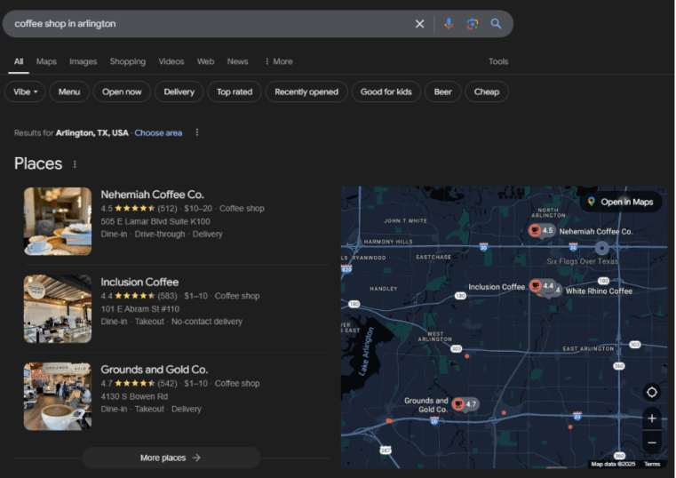The width and height of the screenshot is (676, 478).
Task: Click the 4.4 Inclusion Coffee map pin
Action: tap(542, 286)
